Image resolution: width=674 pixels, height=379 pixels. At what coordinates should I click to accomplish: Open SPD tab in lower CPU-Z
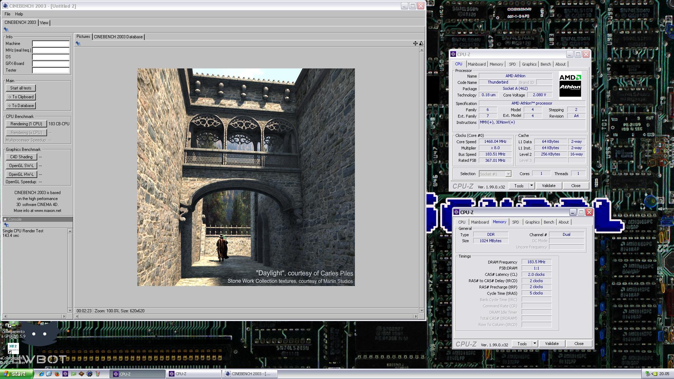[515, 222]
